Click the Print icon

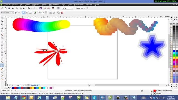(13, 8)
